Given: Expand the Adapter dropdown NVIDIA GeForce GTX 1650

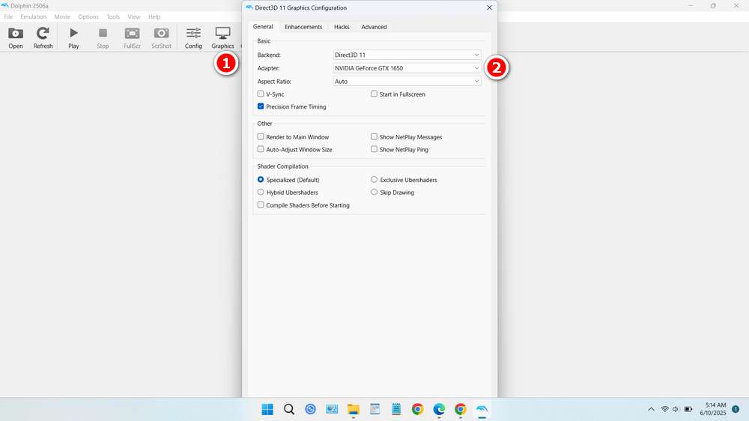Looking at the screenshot, I should tap(407, 68).
